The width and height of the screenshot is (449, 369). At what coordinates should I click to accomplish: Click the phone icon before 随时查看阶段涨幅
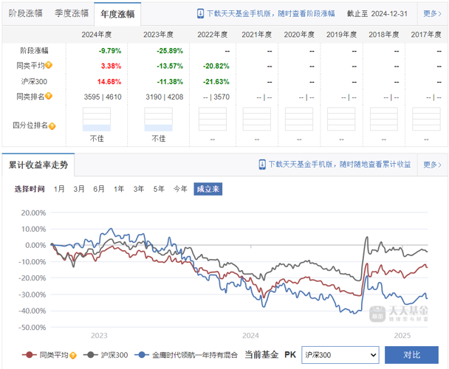(x=200, y=13)
